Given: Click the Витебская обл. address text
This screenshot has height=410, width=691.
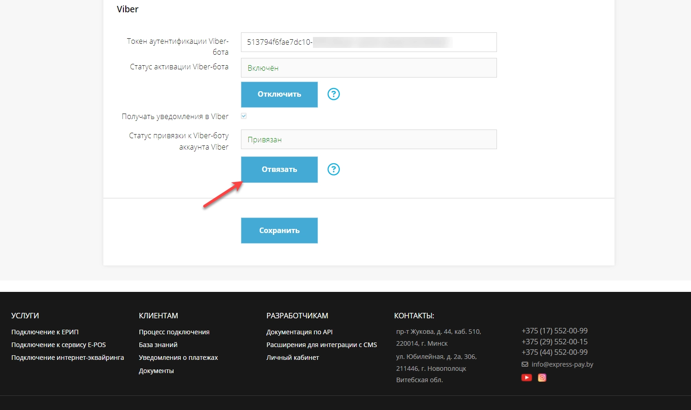Looking at the screenshot, I should tap(420, 380).
